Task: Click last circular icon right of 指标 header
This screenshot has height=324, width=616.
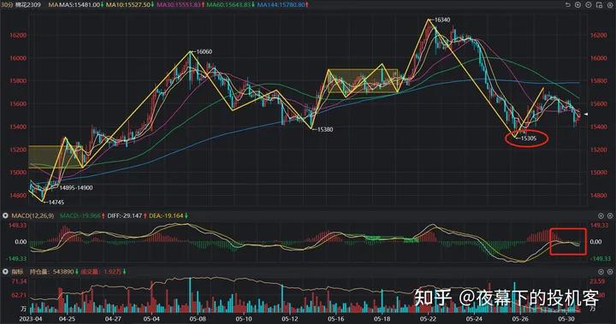Action: click(610, 272)
